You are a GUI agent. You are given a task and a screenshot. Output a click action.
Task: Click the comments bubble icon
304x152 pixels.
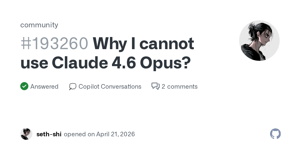155,86
